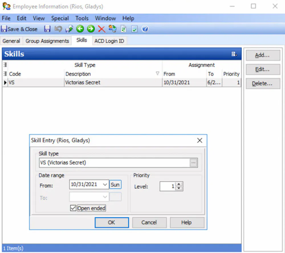
Task: Click Cancel in the Skill Entry dialog
Action: click(149, 222)
